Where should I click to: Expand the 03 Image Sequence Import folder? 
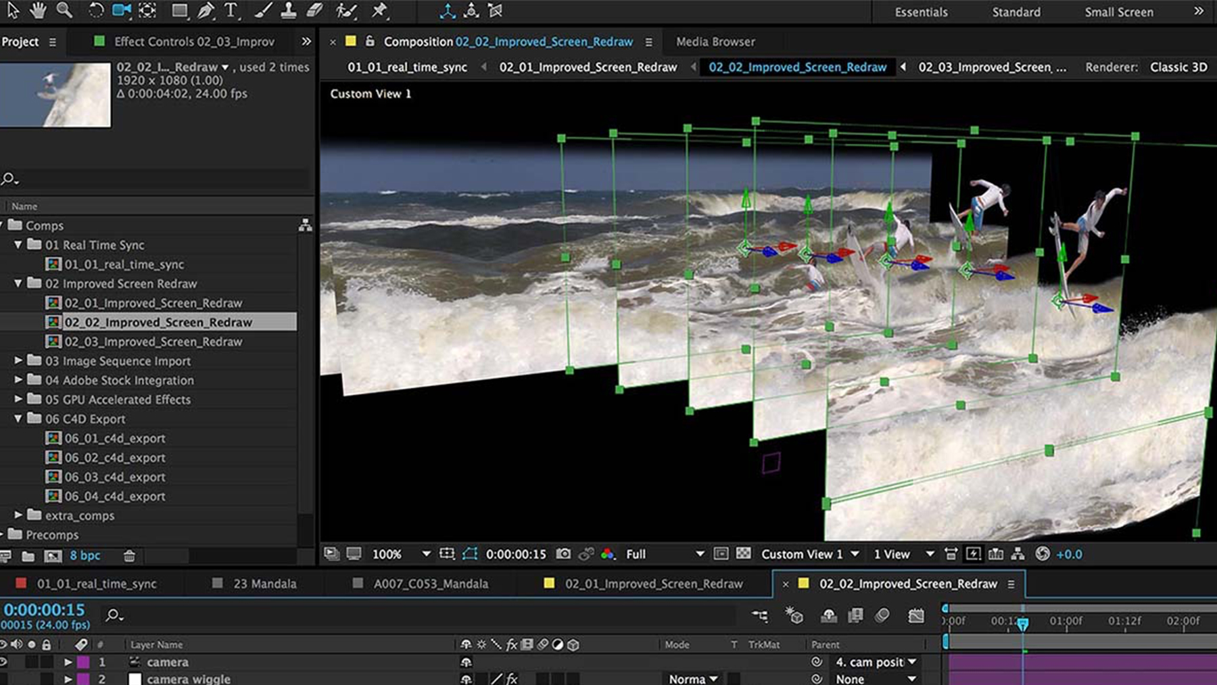point(18,361)
